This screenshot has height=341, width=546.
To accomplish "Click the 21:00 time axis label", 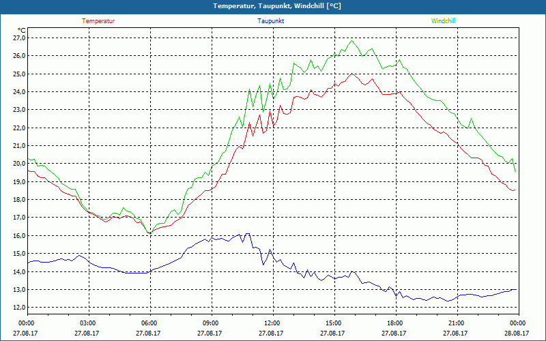I will [x=455, y=323].
